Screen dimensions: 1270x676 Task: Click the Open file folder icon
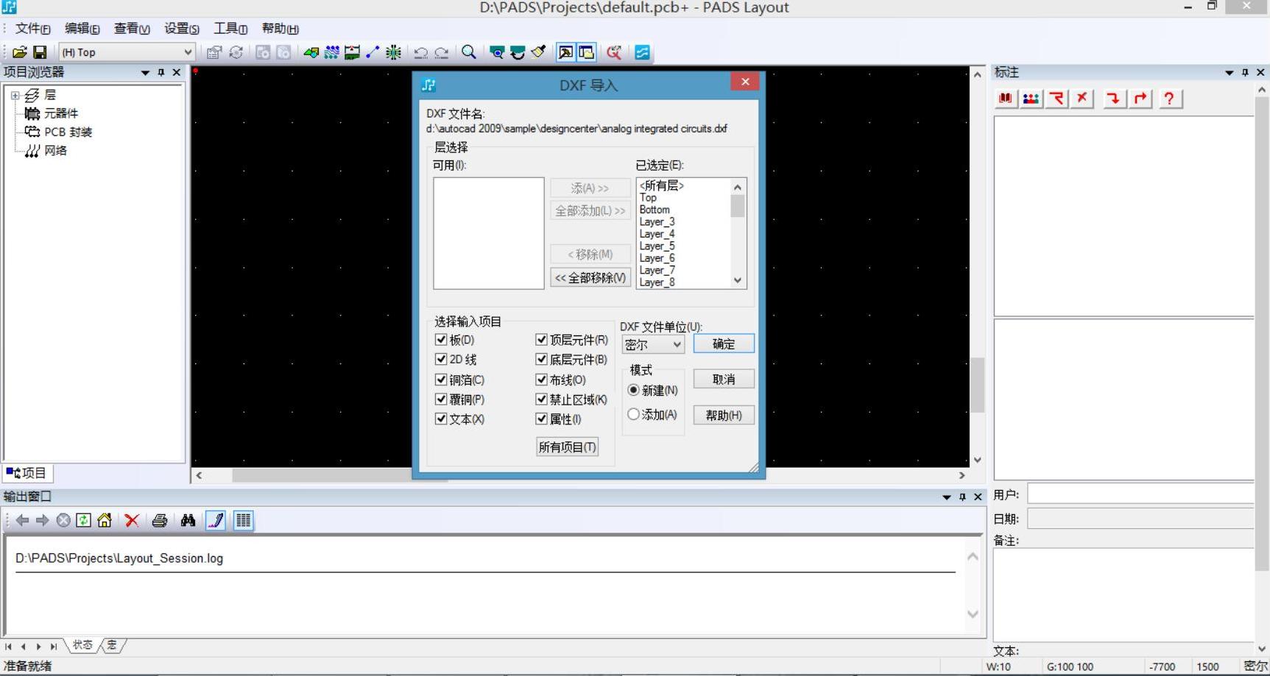pos(20,52)
